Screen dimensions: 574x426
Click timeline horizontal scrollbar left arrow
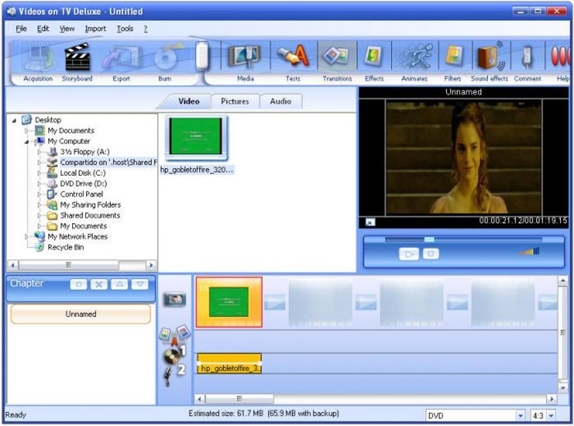pos(200,399)
